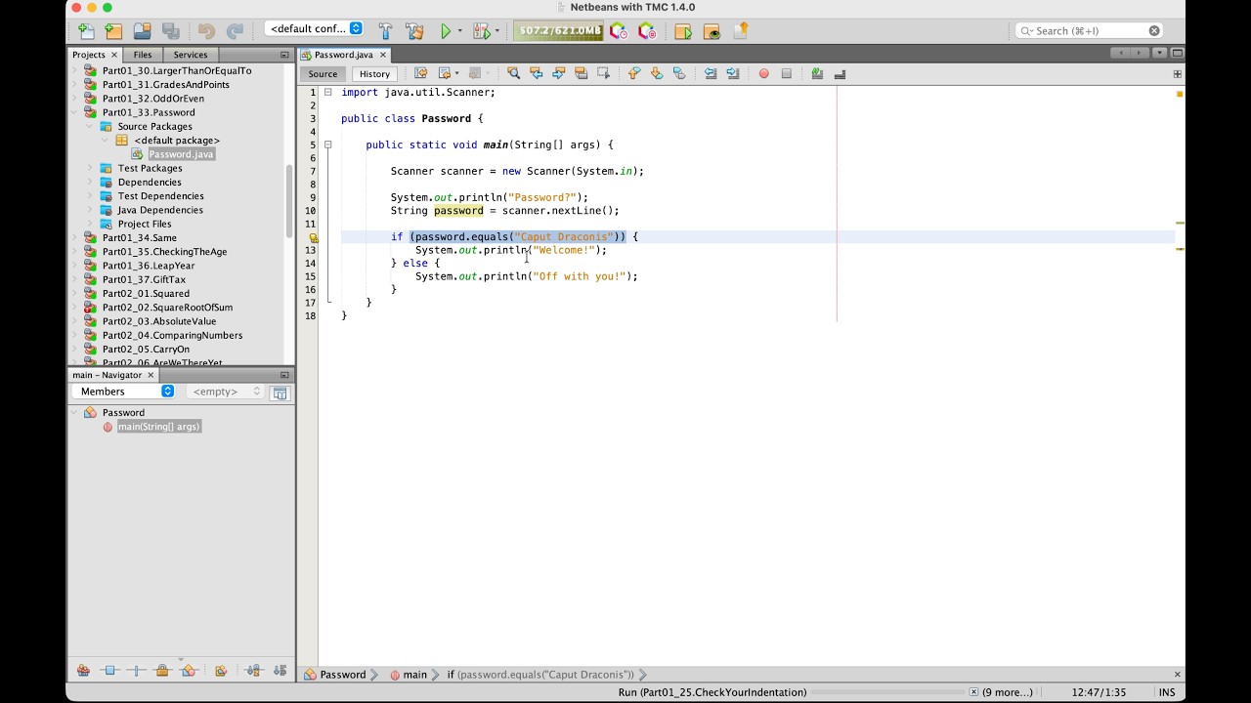The image size is (1251, 703).
Task: Click the Previous Bookmark icon
Action: click(x=634, y=73)
